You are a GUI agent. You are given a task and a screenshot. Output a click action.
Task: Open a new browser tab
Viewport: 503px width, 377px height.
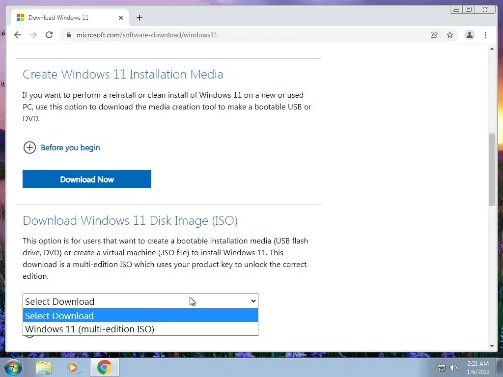139,18
